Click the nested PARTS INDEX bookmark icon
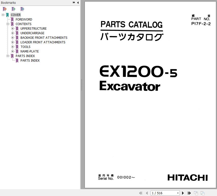Viewport: 217px width, 196px height. point(17,61)
